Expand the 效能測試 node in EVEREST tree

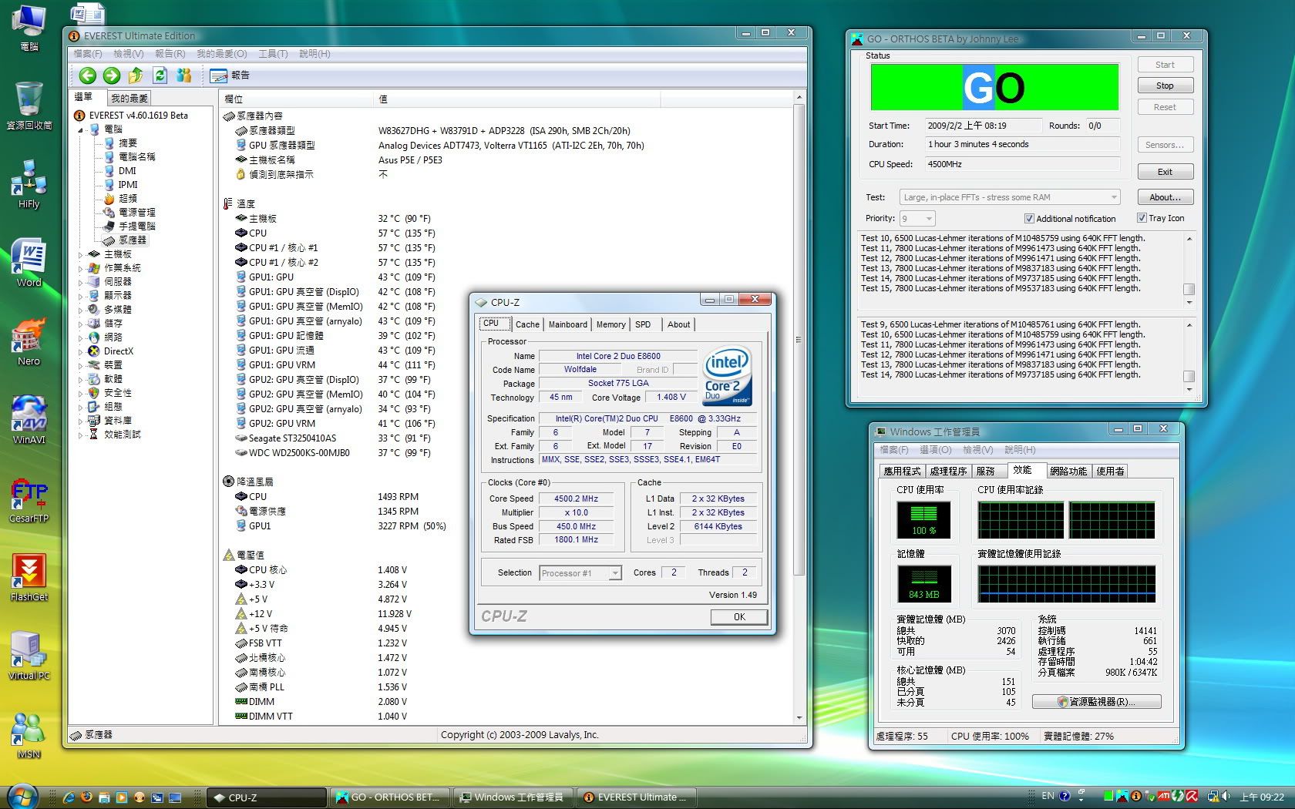pyautogui.click(x=80, y=435)
